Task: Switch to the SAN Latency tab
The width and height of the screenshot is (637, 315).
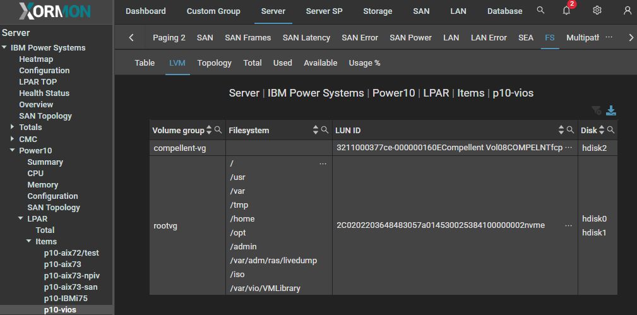Action: 306,38
